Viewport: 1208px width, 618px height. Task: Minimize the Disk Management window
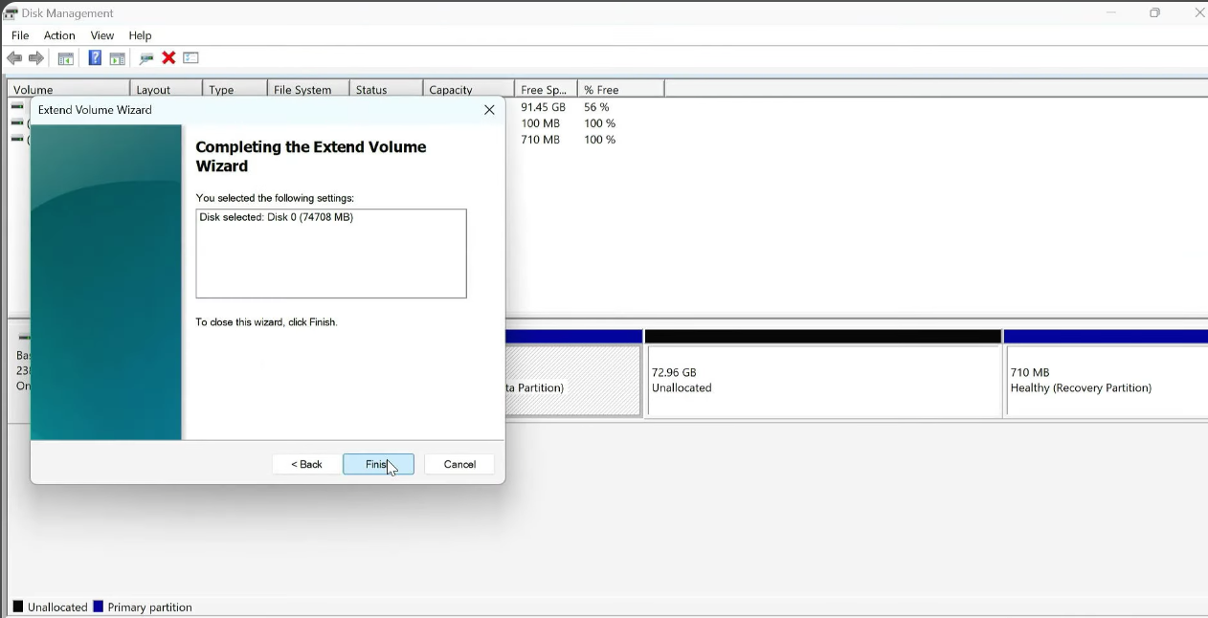coord(1111,12)
